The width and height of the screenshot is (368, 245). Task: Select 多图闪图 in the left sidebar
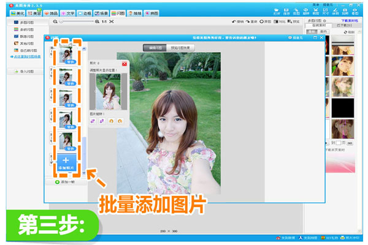(x=25, y=23)
